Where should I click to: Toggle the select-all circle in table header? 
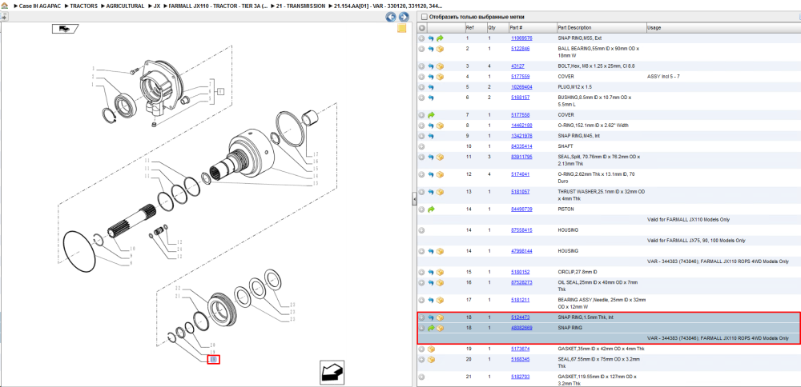[x=421, y=27]
